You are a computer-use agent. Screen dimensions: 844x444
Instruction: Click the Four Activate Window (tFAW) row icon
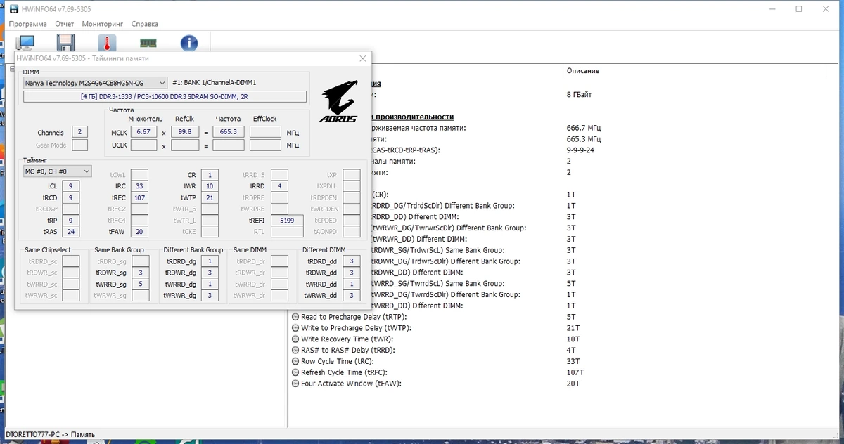click(295, 384)
